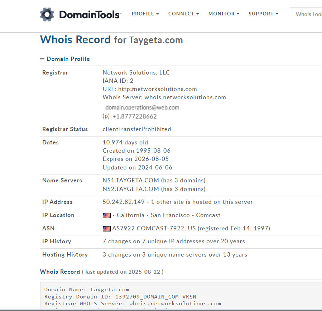Click the Hosting History changes text
The width and height of the screenshot is (322, 311).
pos(175,255)
